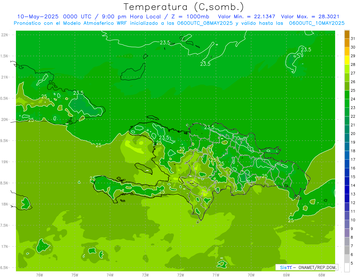Click latitude axis label '7.5N'
The width and height of the screenshot is (361, 279).
5,225
